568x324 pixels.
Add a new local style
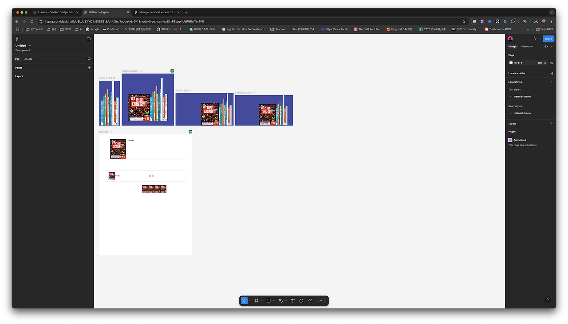(552, 82)
